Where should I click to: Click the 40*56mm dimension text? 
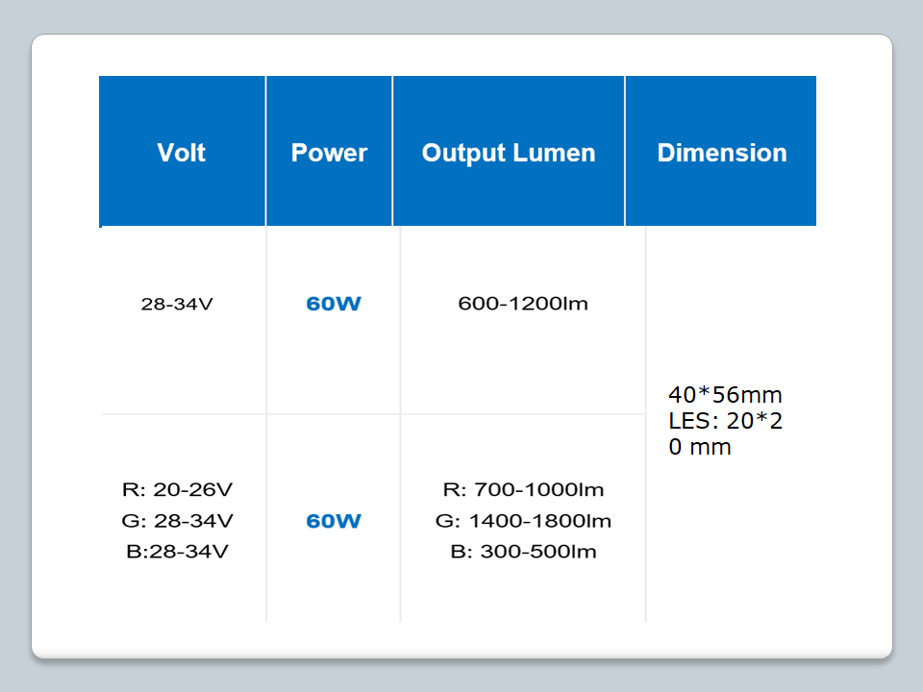725,395
